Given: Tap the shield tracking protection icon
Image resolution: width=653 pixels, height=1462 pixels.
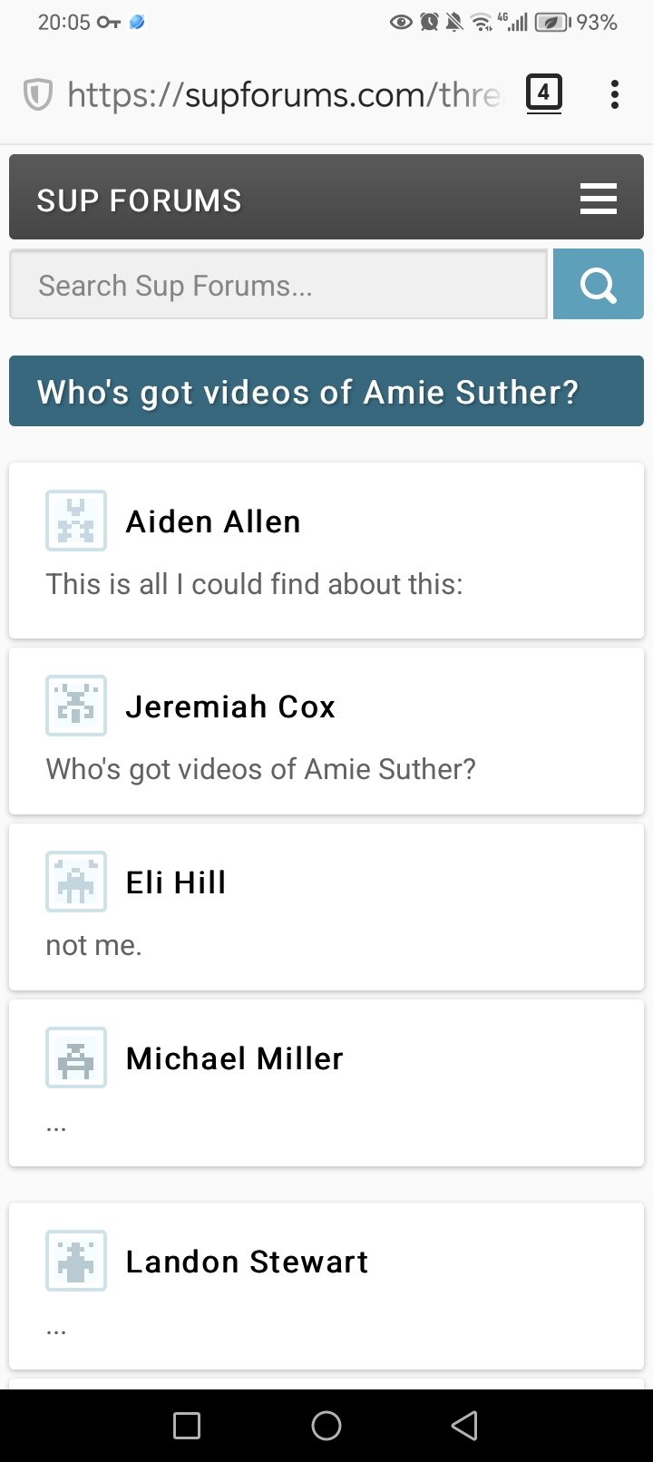Looking at the screenshot, I should (37, 94).
